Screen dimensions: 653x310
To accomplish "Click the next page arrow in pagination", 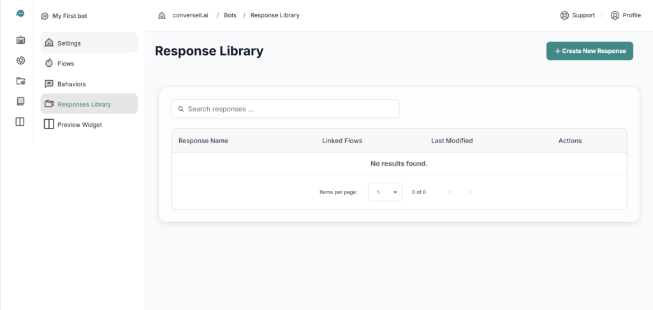I will point(470,192).
